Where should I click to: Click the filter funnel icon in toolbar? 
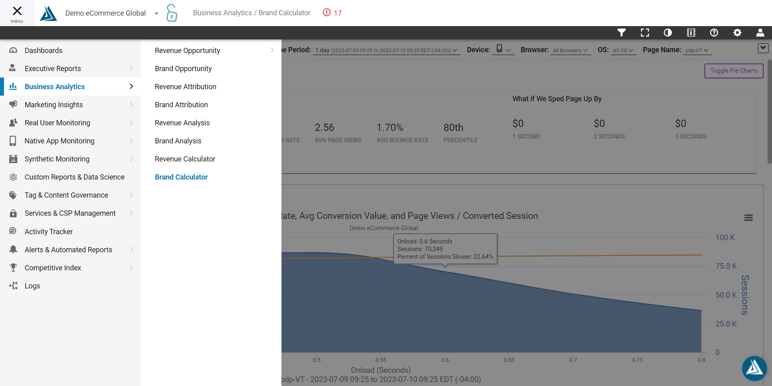622,33
